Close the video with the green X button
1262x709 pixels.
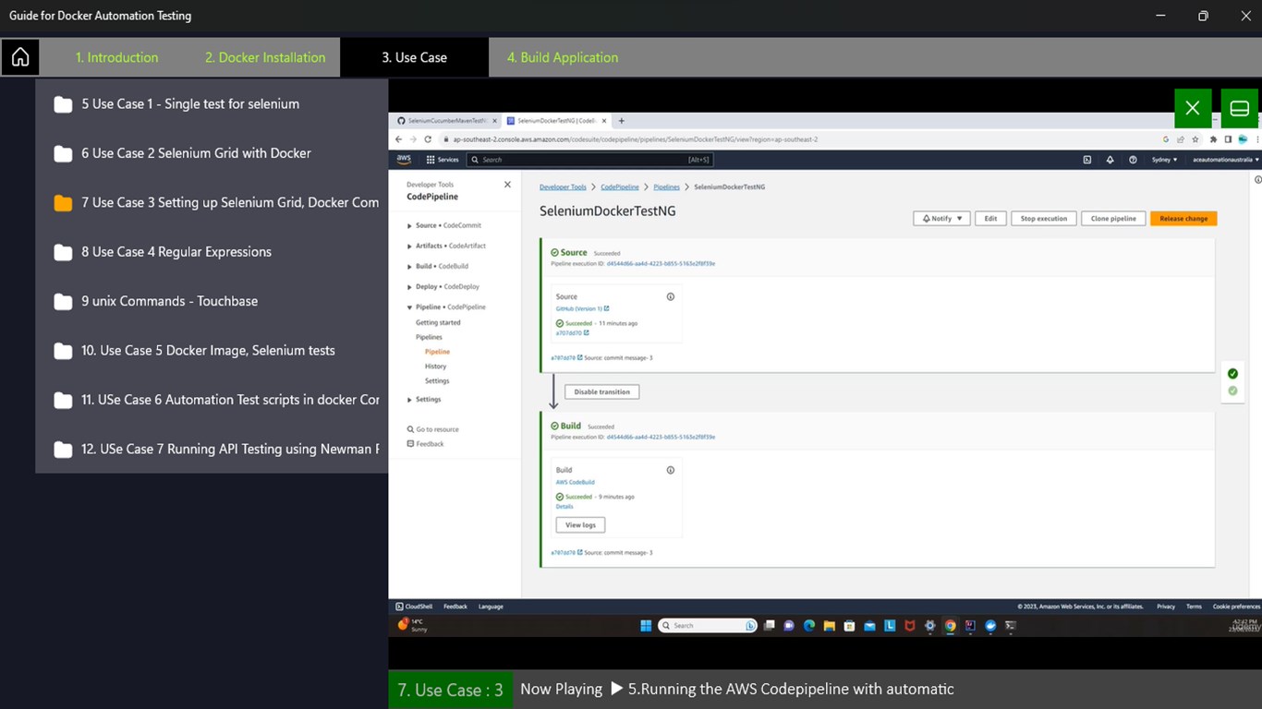pyautogui.click(x=1193, y=108)
